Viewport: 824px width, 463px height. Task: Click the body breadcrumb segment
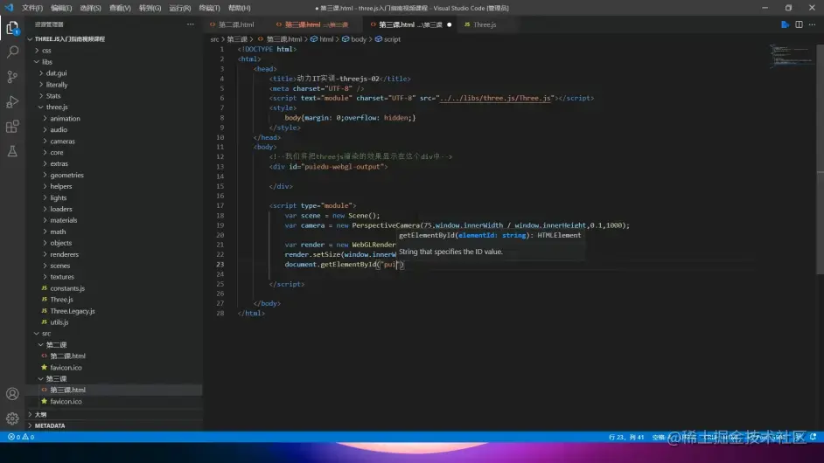point(359,39)
